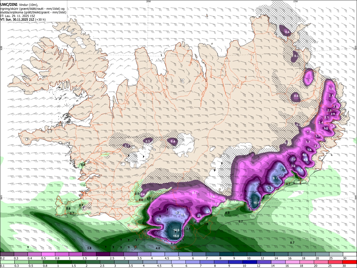Click the header line 'UWC/DINI: Vindur (10m),'
Viewport: 357px width, 268px height.
19,4
